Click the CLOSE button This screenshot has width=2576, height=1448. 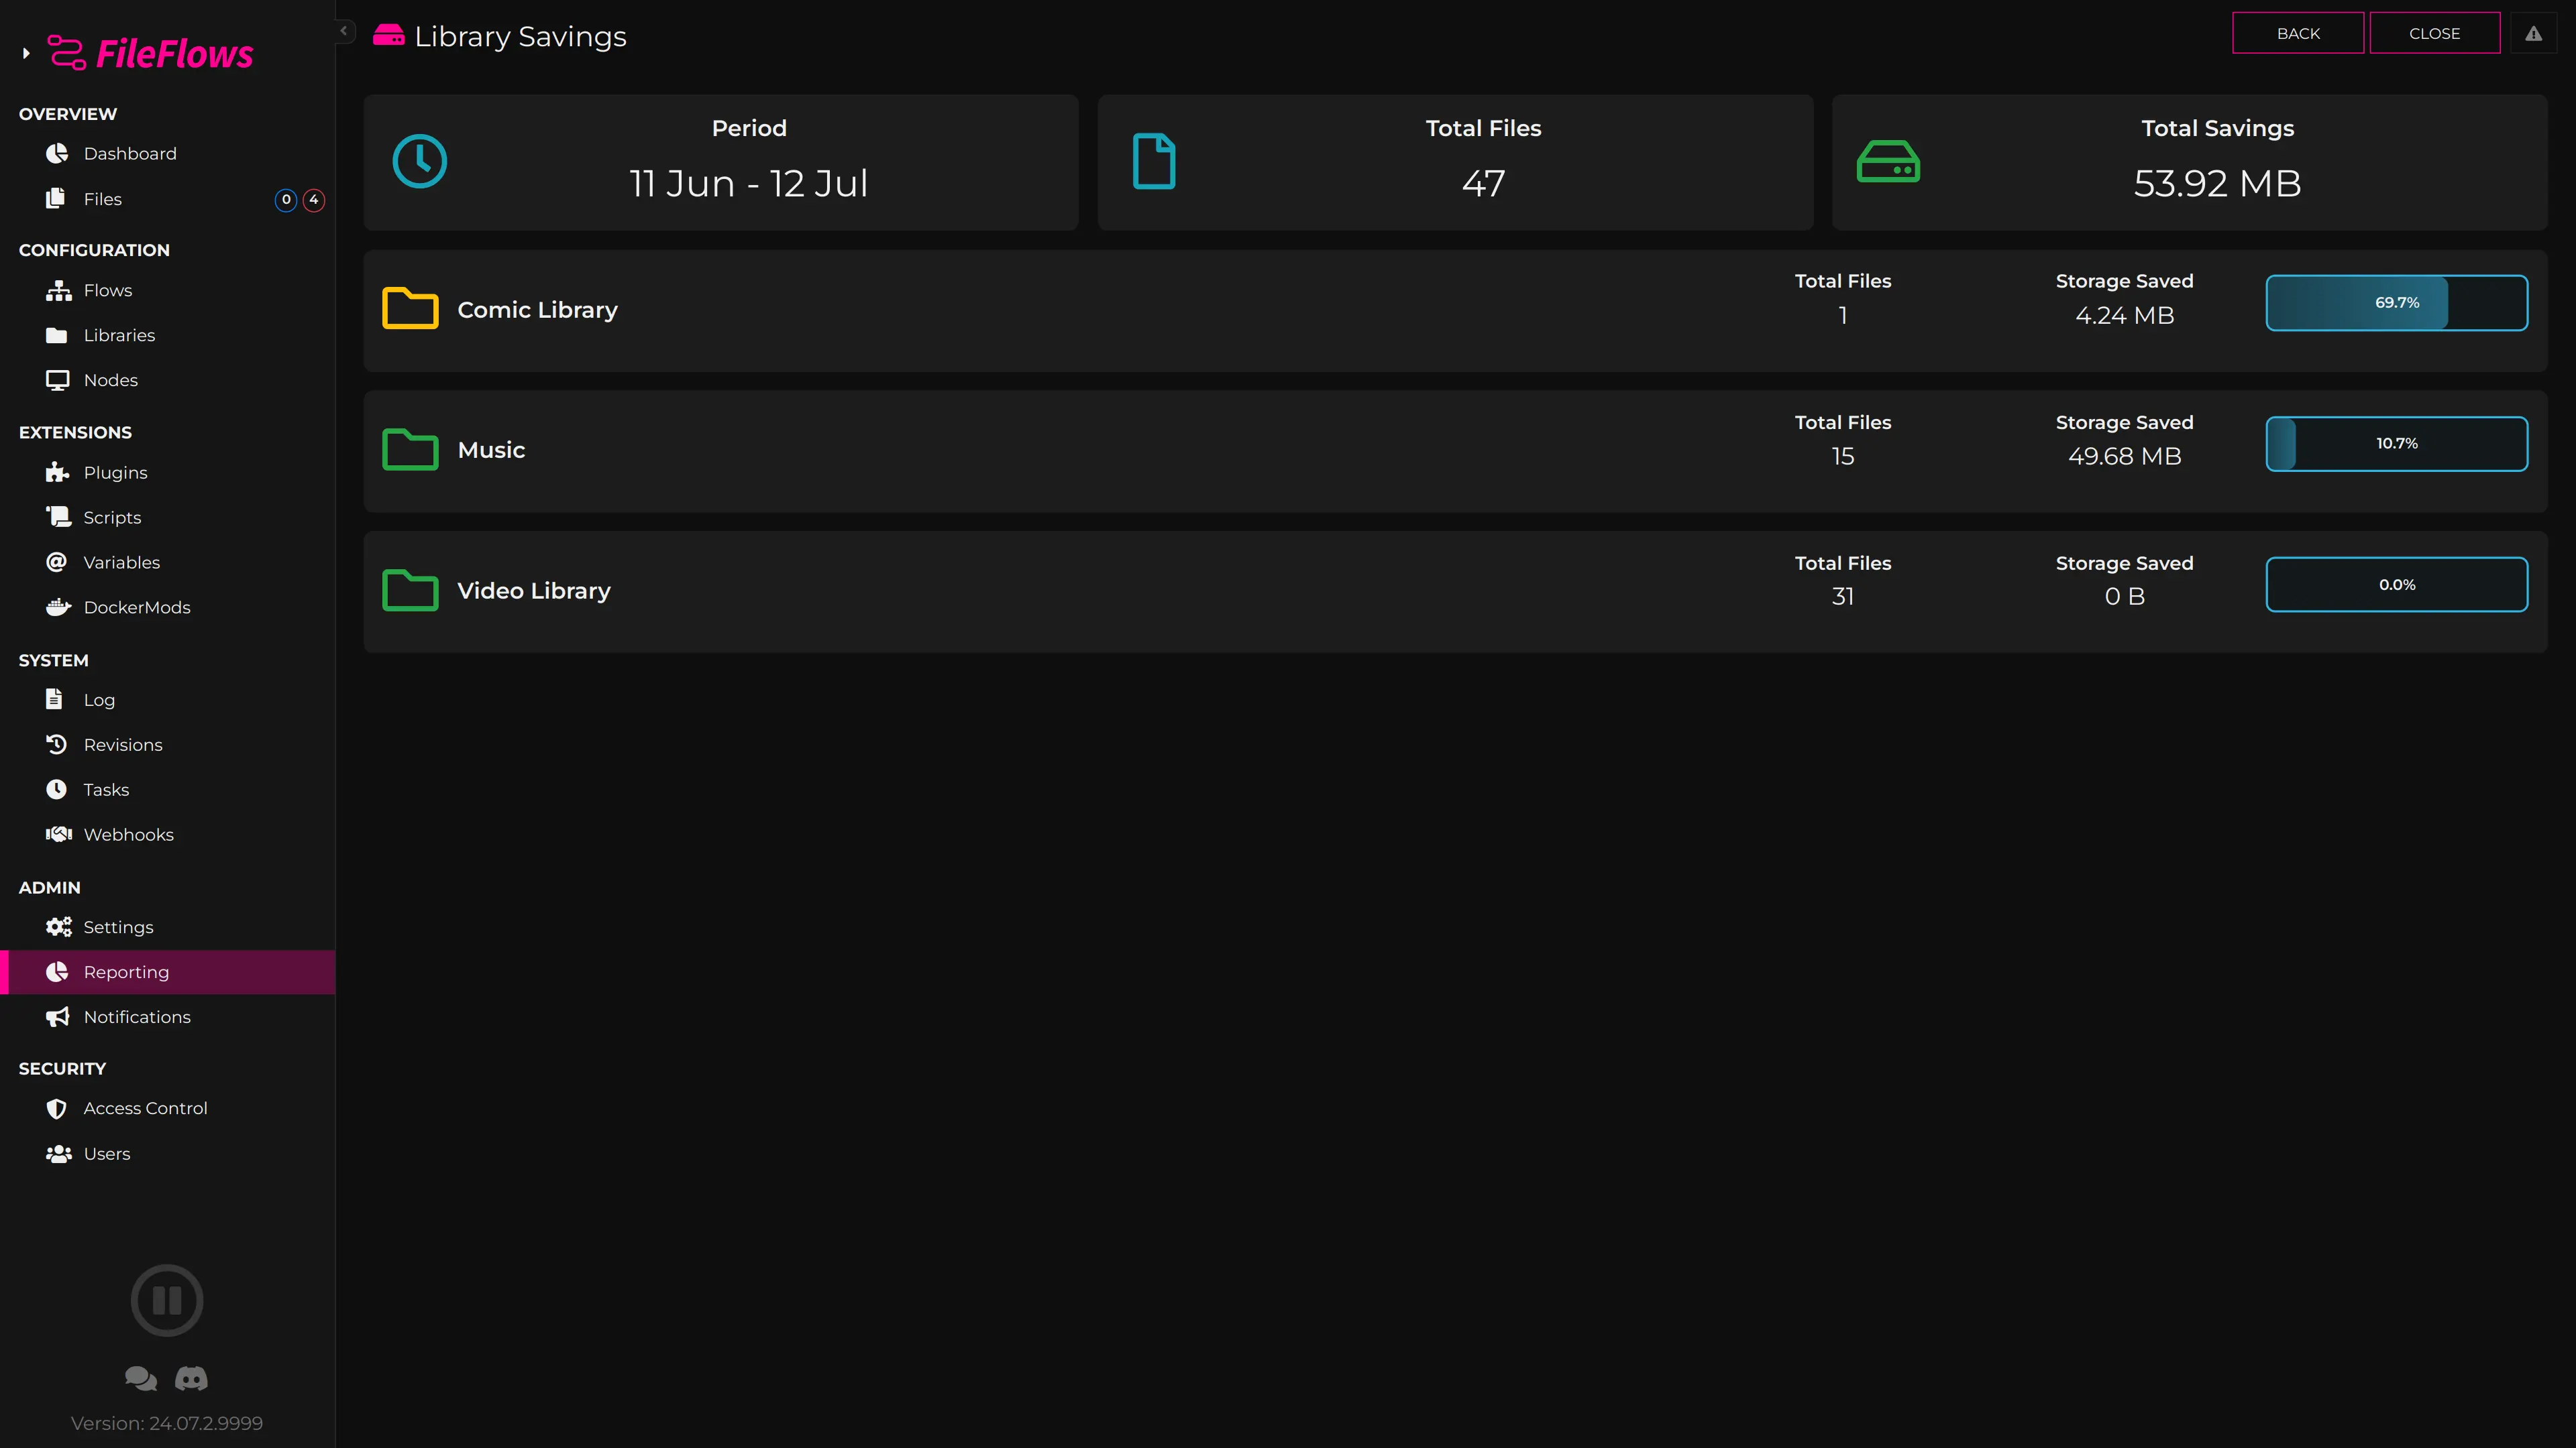tap(2434, 33)
